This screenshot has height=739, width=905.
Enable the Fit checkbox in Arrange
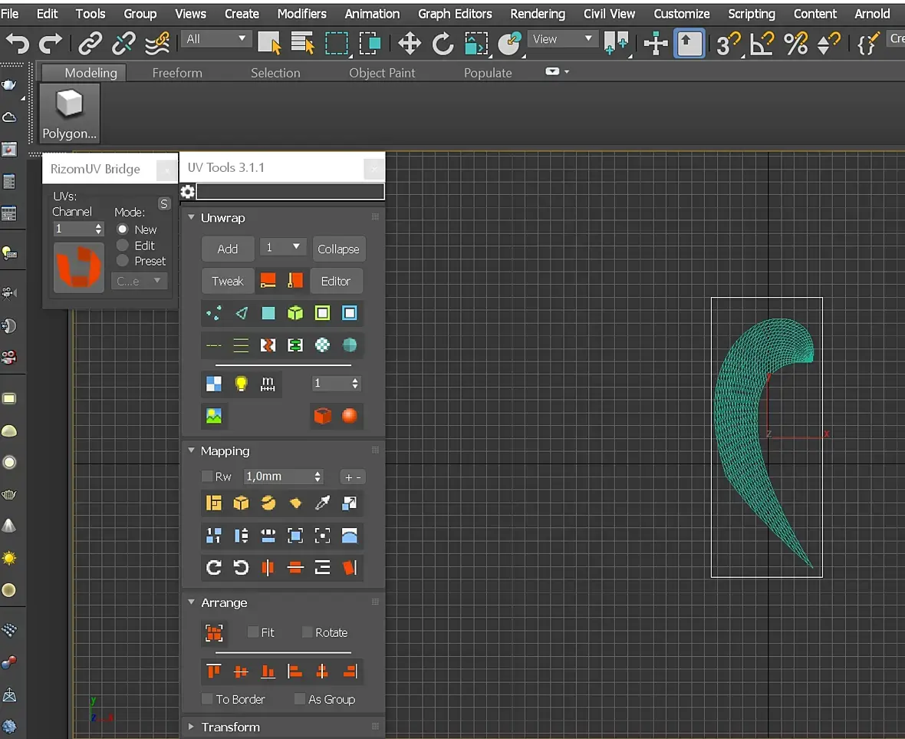[253, 632]
